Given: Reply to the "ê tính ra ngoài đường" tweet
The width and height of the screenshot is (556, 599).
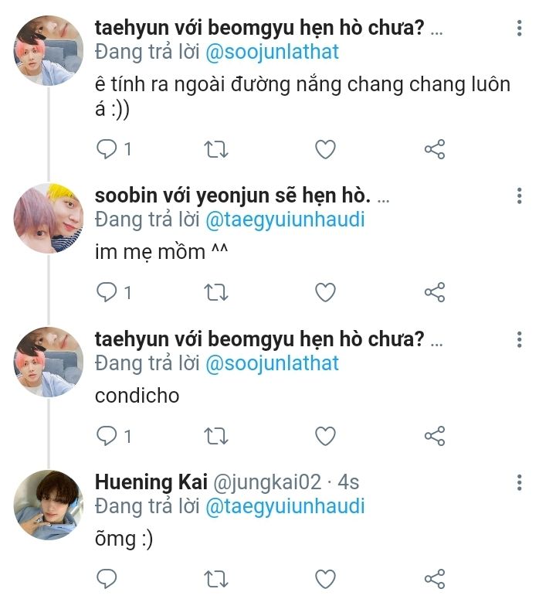Looking at the screenshot, I should (107, 149).
